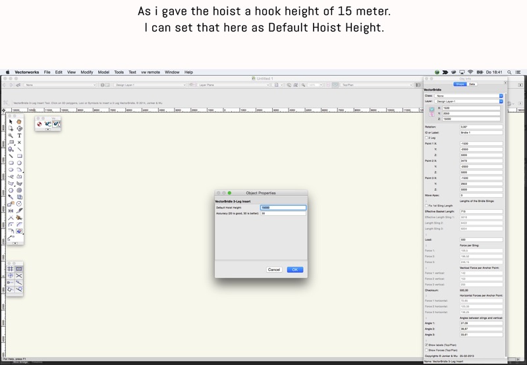
Task: Open the active class dropdown showing None
Action: coord(60,85)
